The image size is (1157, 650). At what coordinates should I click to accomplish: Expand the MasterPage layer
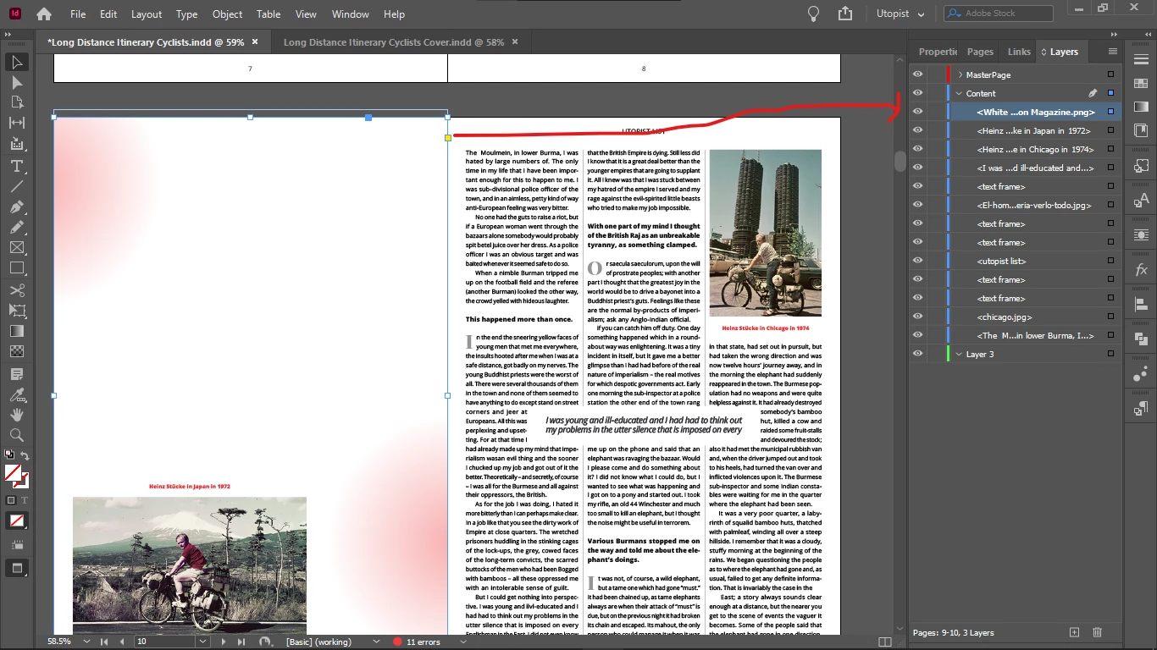960,74
